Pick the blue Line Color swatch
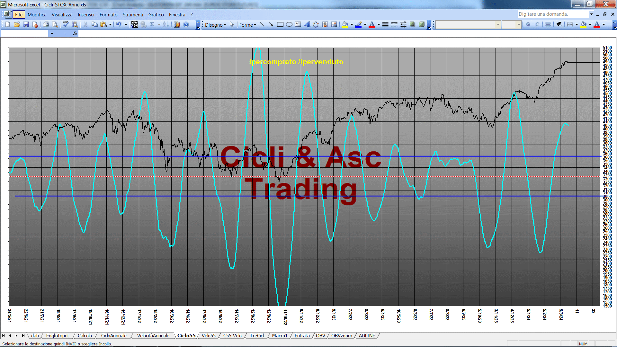 359,25
